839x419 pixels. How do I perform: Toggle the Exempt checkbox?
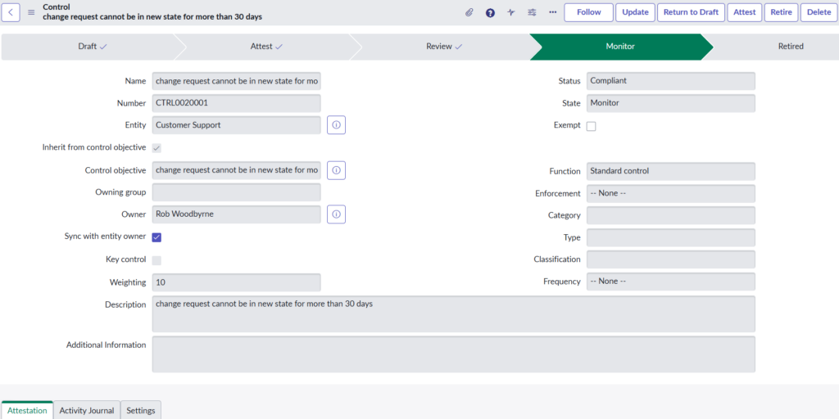tap(591, 126)
